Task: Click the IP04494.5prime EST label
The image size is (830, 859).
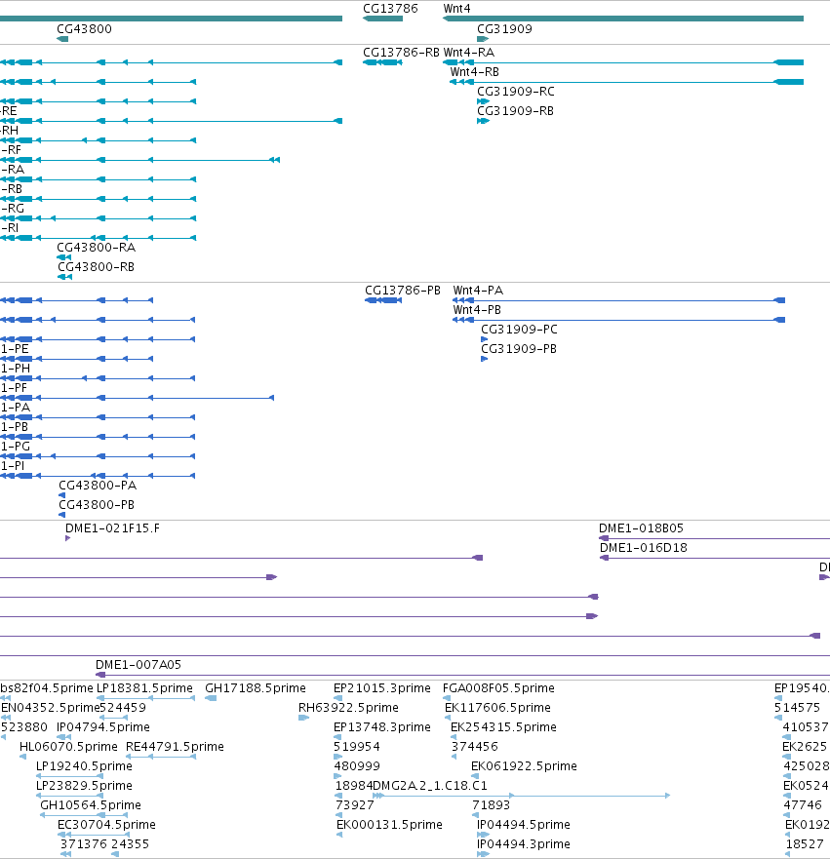Action: 523,825
